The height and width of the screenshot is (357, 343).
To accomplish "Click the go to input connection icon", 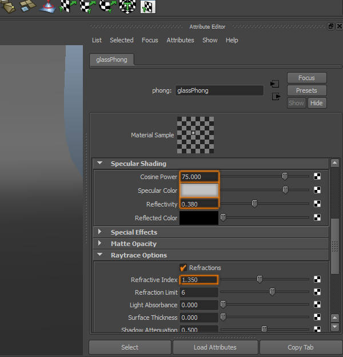I will pyautogui.click(x=275, y=84).
